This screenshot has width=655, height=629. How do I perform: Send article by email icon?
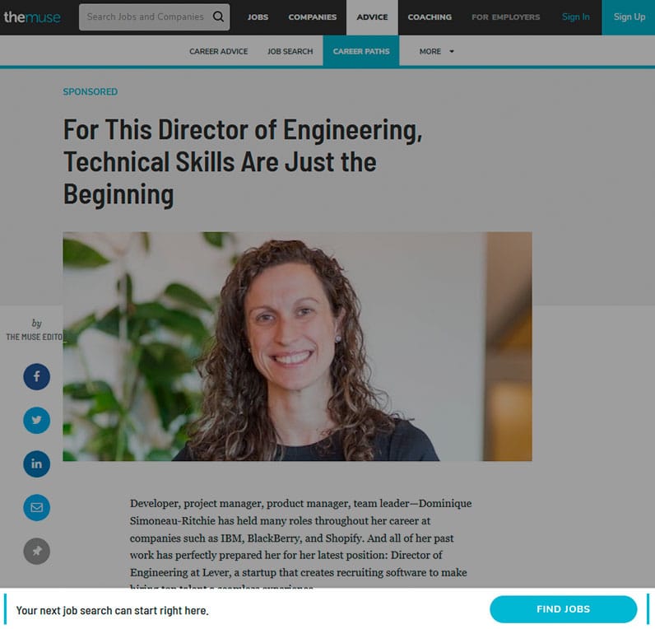point(37,507)
